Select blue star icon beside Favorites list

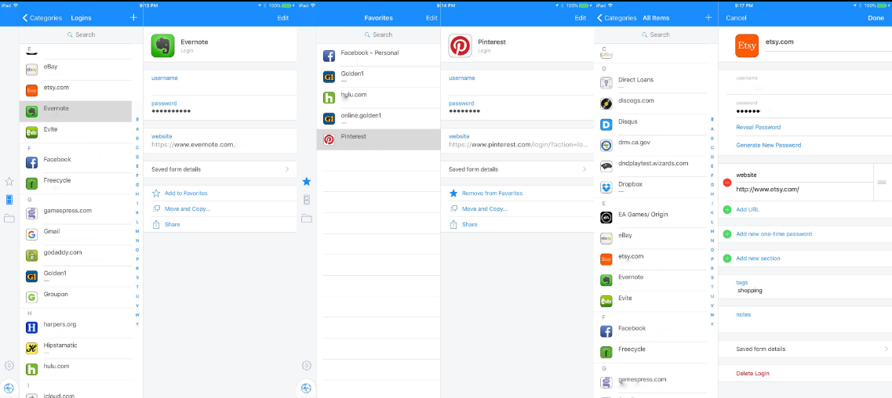click(307, 182)
